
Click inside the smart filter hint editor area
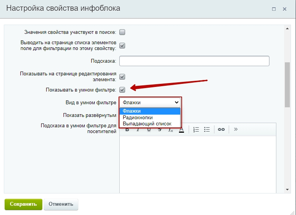tap(197, 164)
